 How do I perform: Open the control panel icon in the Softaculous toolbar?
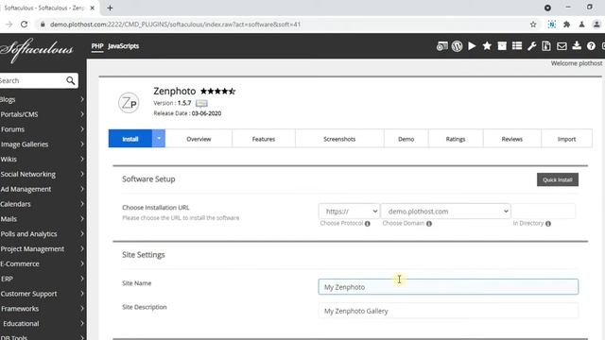pyautogui.click(x=442, y=46)
